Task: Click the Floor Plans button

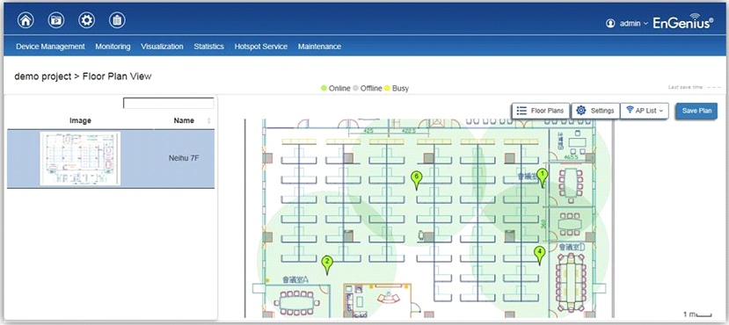Action: click(541, 111)
